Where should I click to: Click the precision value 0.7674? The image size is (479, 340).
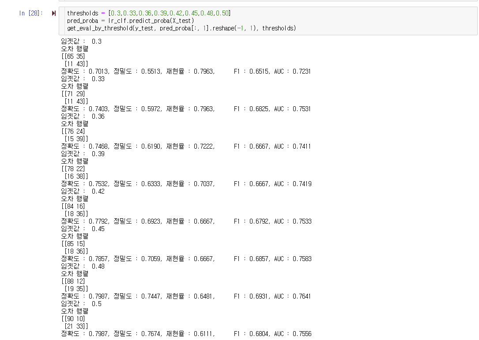[151, 334]
